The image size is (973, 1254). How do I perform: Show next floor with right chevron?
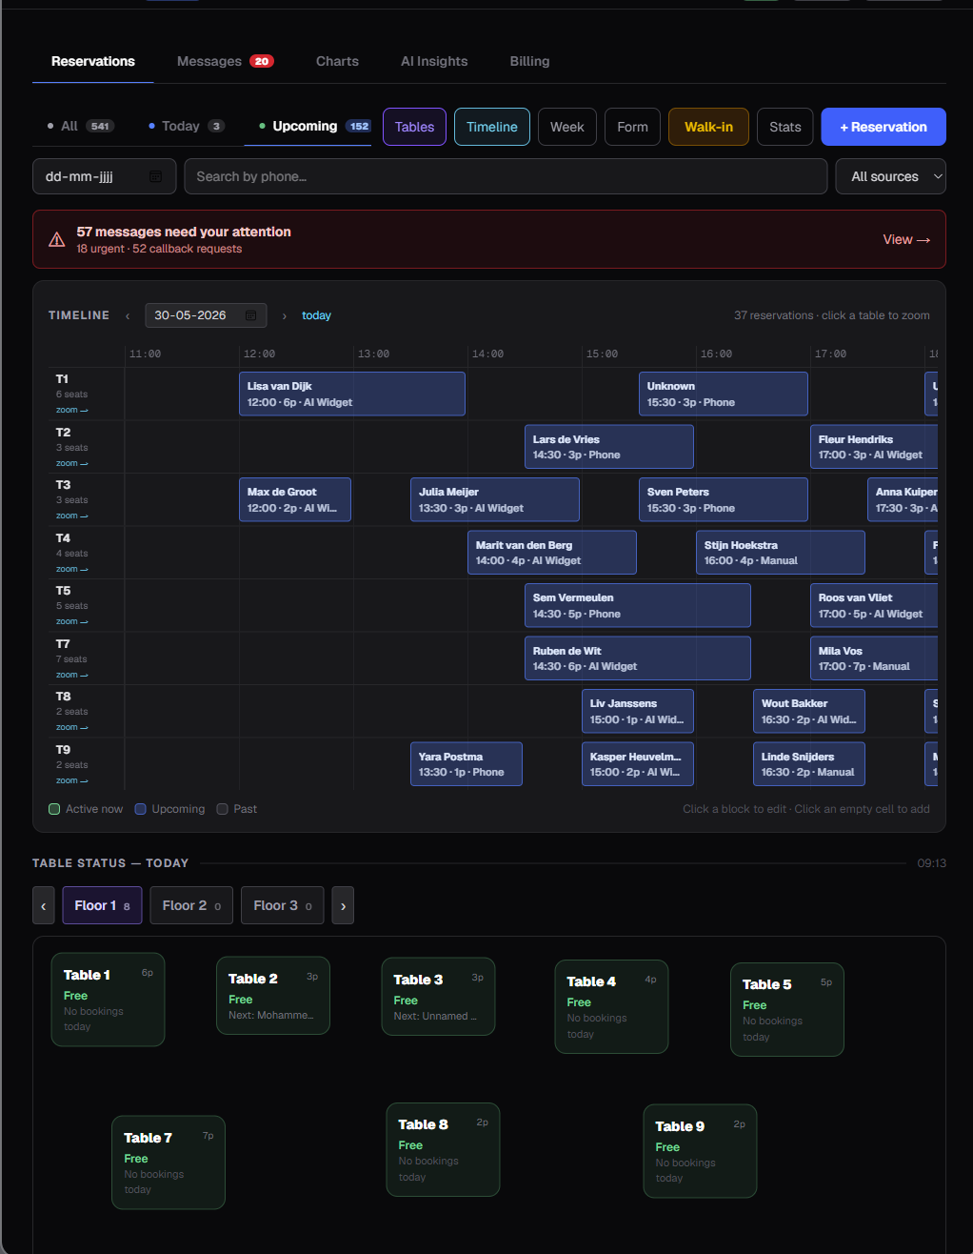(x=344, y=905)
